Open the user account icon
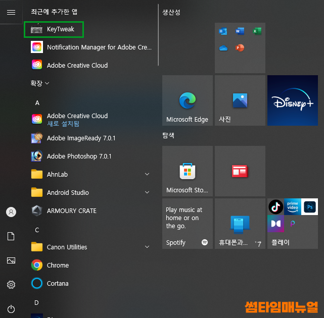The width and height of the screenshot is (324, 318). click(x=11, y=212)
